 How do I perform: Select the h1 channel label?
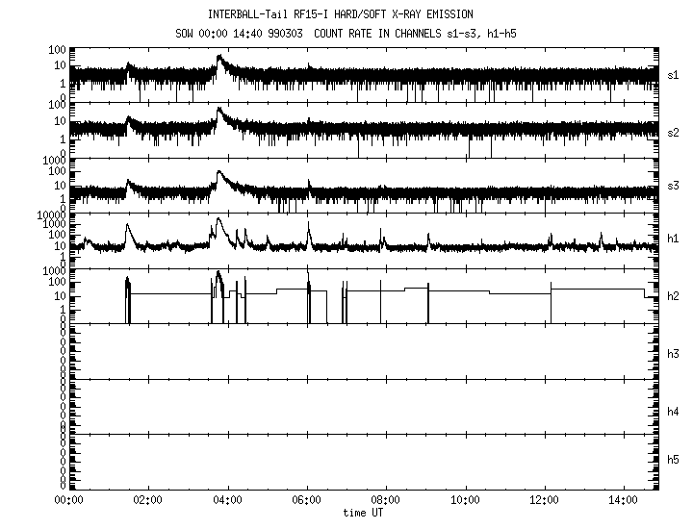(x=674, y=240)
